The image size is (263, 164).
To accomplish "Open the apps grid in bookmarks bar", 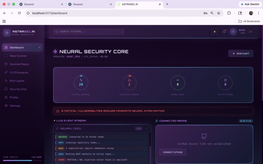I will click(4, 21).
